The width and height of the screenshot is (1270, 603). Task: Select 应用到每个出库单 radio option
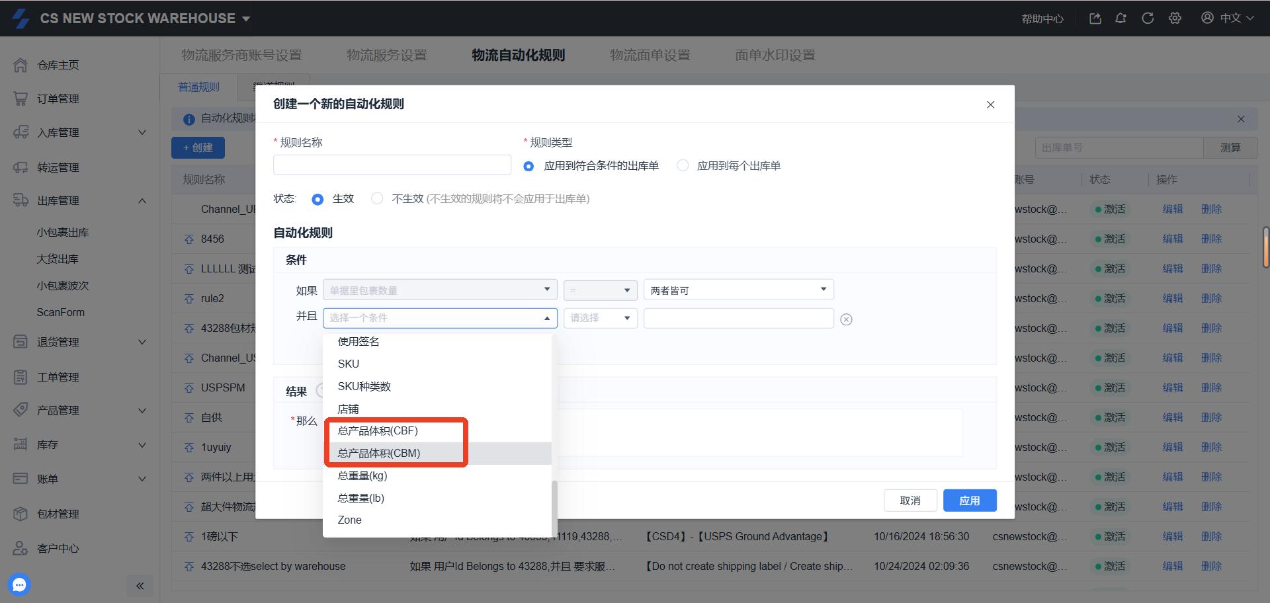[x=683, y=165]
